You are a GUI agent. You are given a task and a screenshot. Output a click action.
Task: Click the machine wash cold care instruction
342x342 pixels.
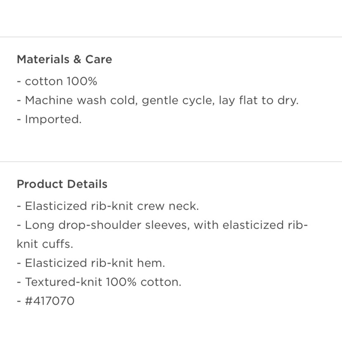point(157,101)
